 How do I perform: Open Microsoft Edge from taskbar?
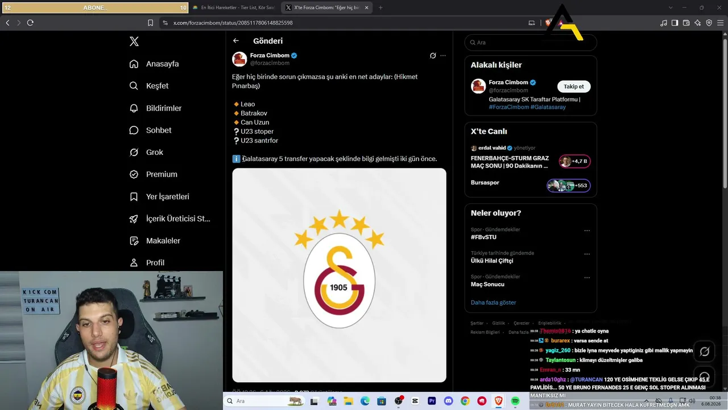pyautogui.click(x=365, y=401)
